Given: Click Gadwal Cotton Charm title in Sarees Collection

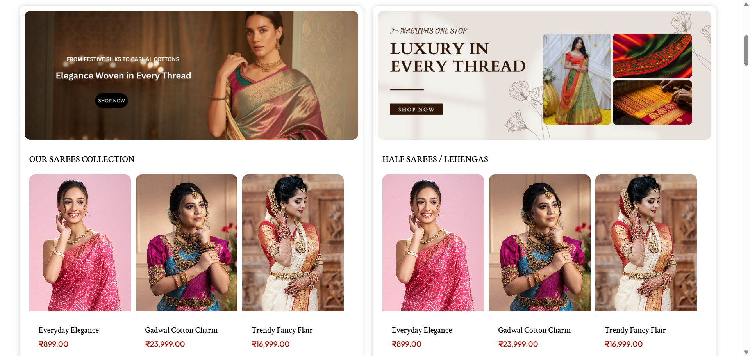Looking at the screenshot, I should click(181, 330).
